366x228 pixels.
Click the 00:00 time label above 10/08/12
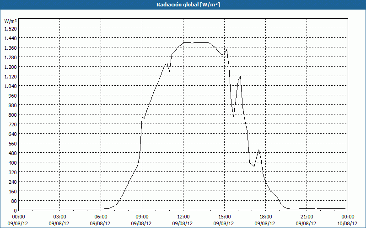(x=348, y=217)
